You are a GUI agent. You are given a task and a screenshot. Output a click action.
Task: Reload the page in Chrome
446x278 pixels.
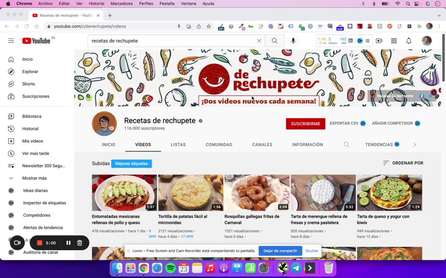click(26, 26)
